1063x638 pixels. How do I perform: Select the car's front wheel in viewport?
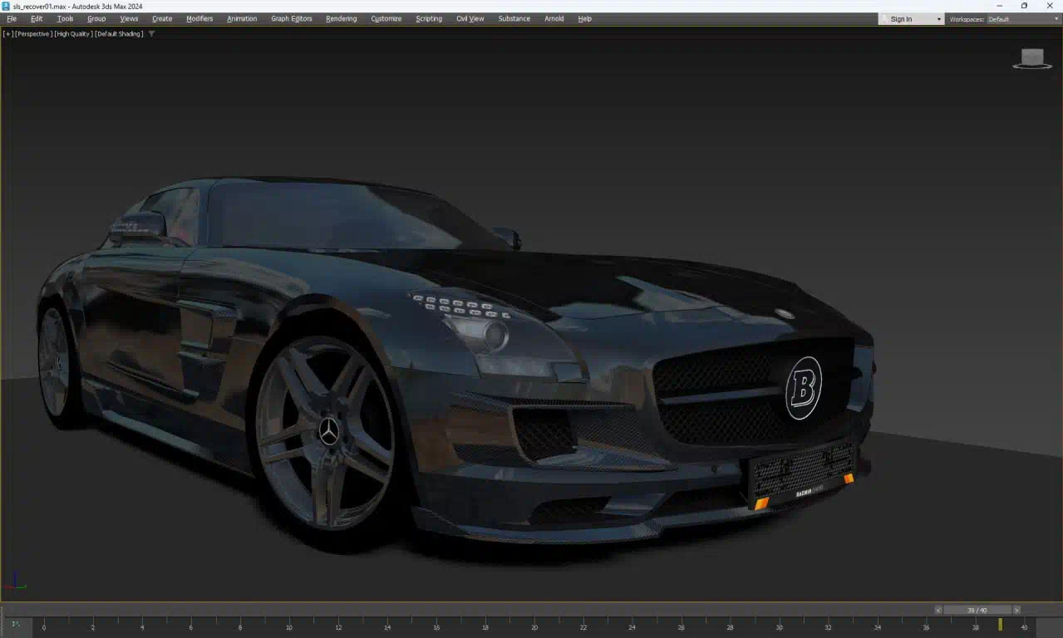tap(326, 432)
